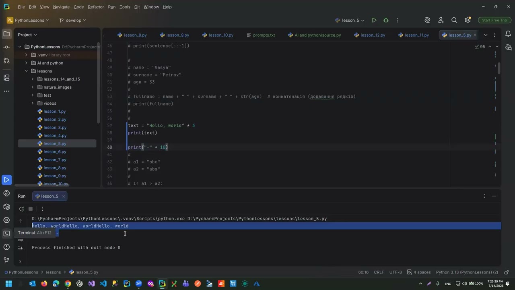Viewport: 515px width, 290px height.
Task: Hide the Run tool window
Action: point(494,196)
